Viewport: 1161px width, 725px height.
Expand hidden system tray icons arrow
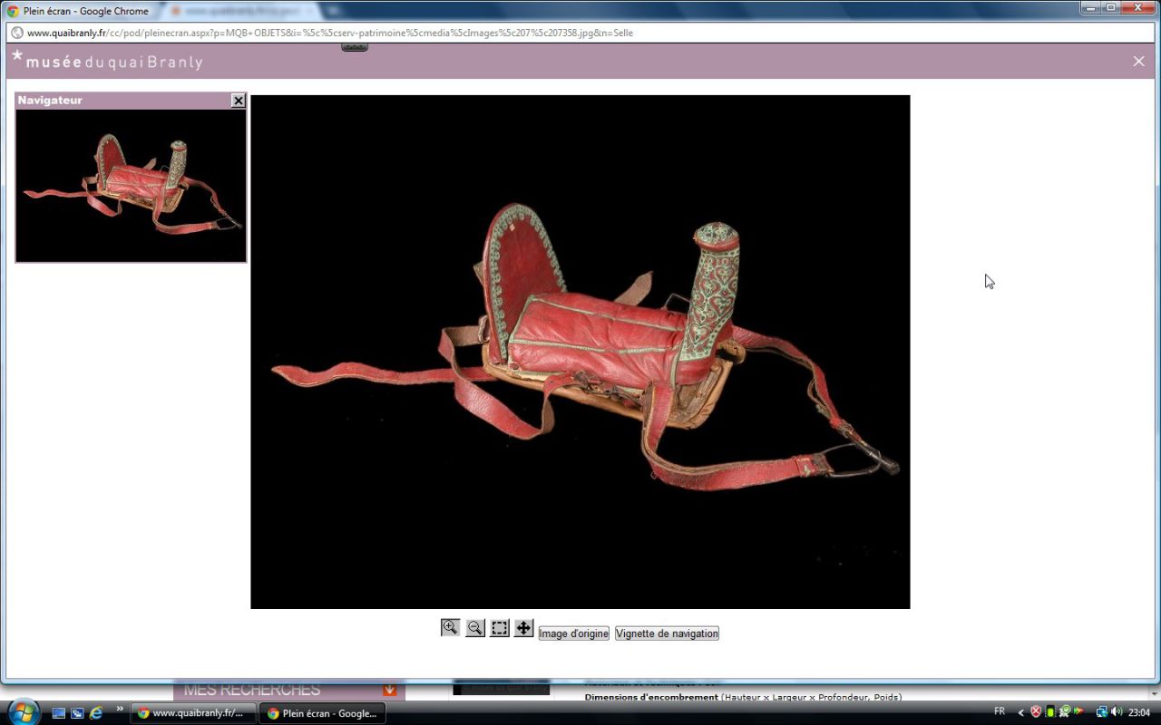point(1020,712)
